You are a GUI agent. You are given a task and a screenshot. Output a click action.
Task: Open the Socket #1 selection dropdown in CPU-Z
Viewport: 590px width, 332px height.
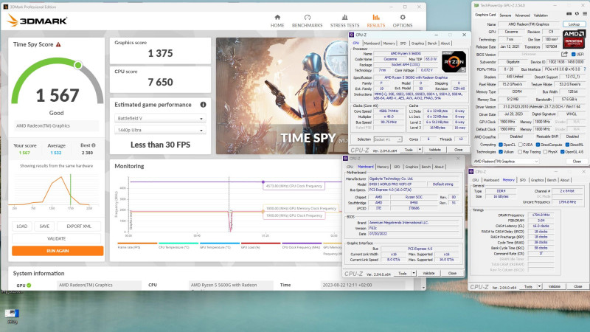(x=388, y=139)
